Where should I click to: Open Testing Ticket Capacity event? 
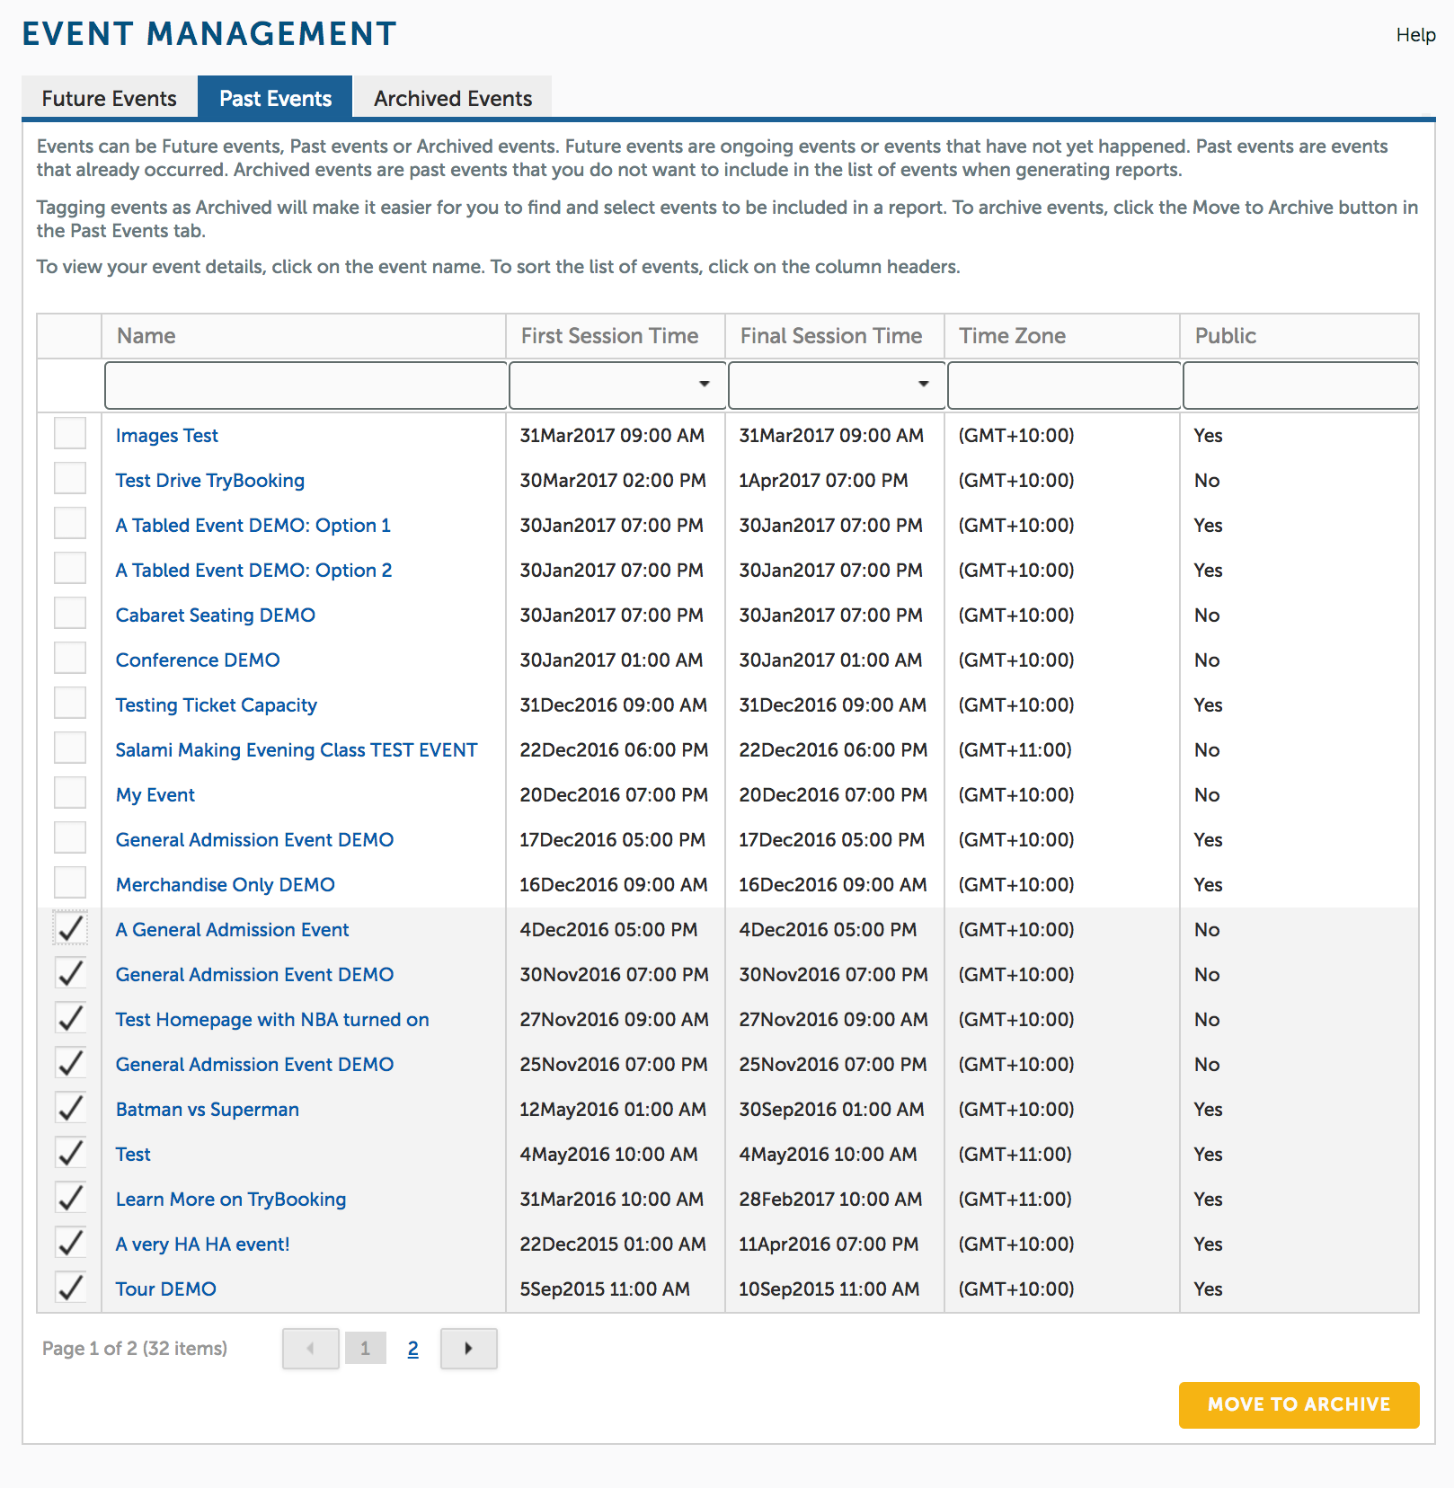217,705
